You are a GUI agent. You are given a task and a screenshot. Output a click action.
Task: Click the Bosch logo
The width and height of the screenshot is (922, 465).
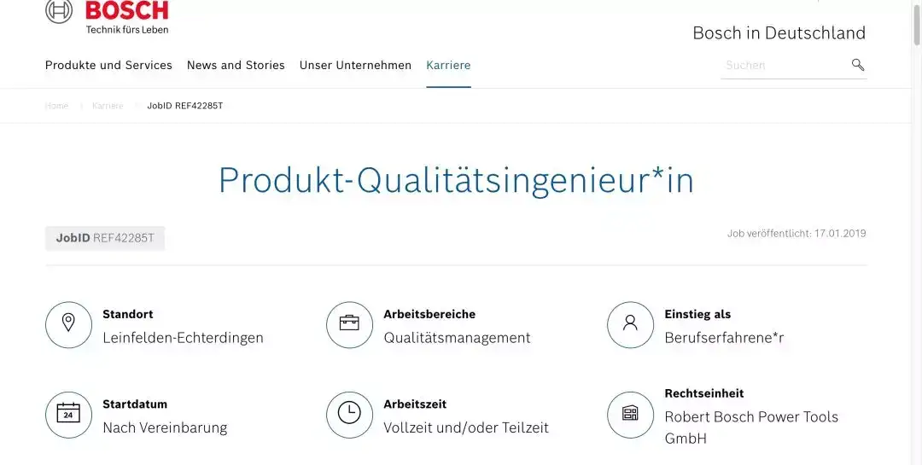pos(107,15)
